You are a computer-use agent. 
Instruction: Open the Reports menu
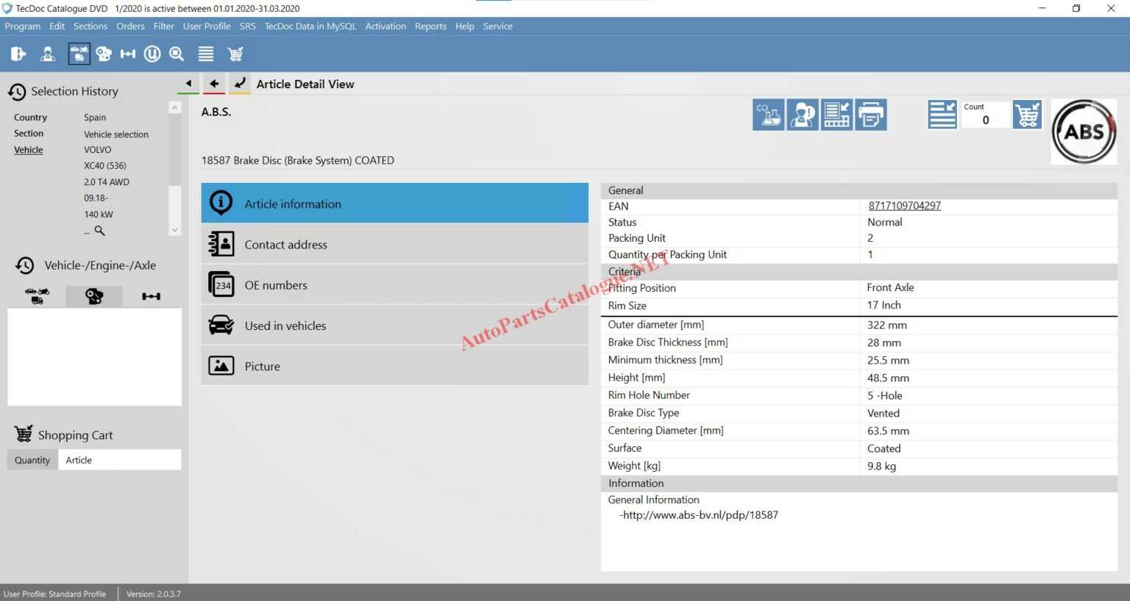(430, 26)
